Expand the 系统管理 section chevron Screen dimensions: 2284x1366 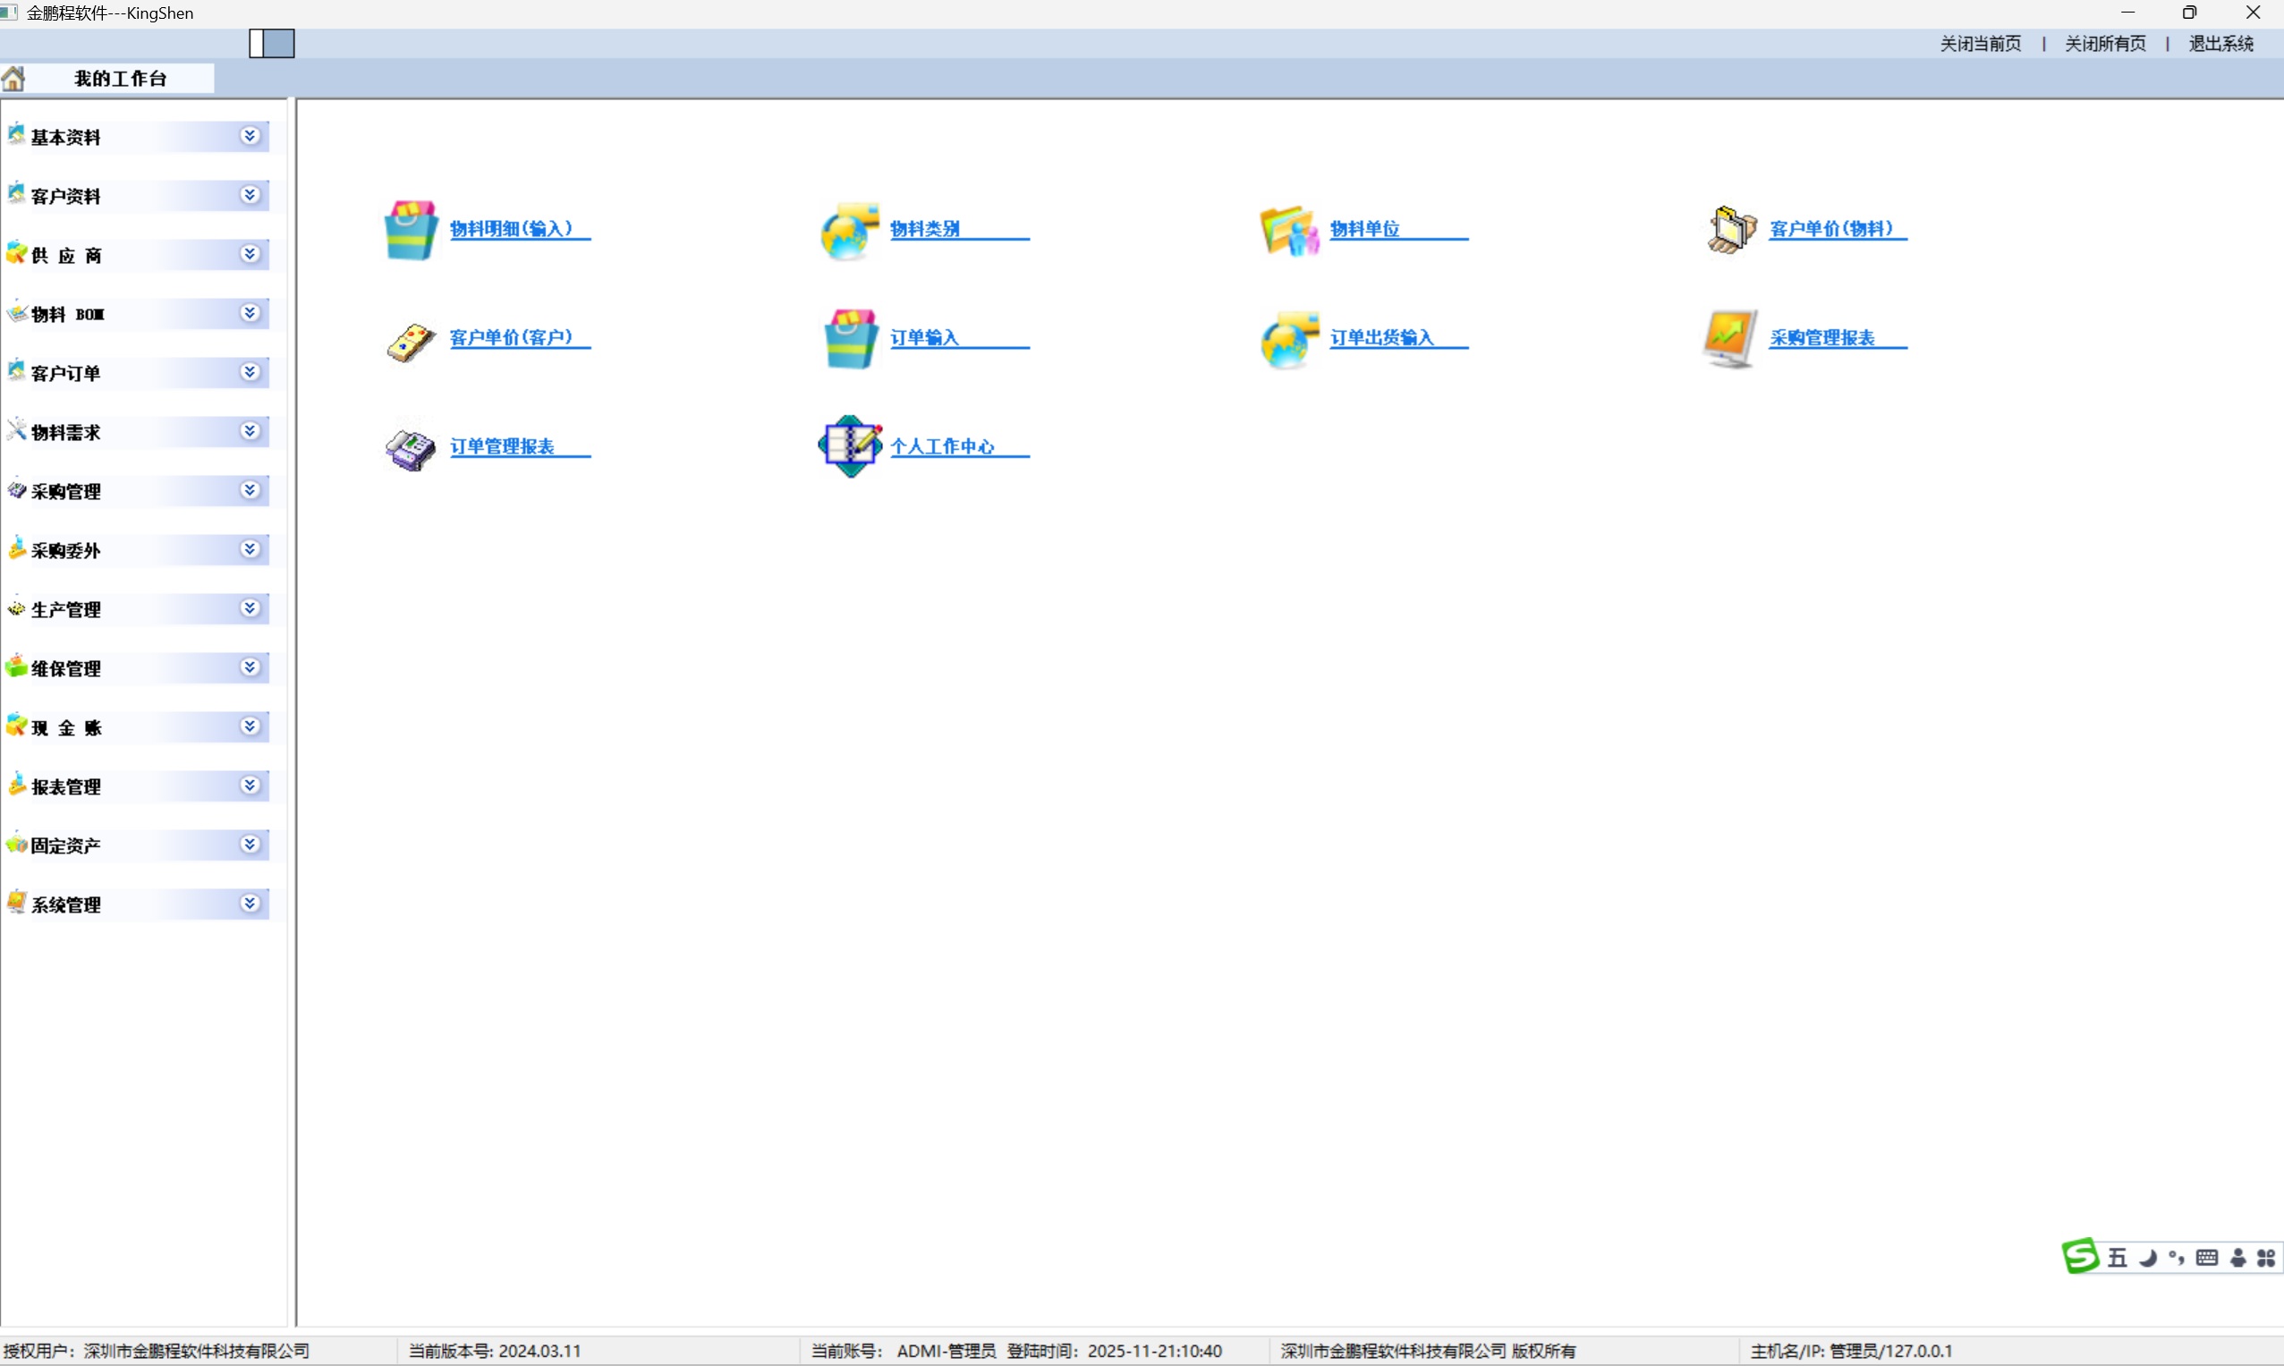pyautogui.click(x=250, y=903)
